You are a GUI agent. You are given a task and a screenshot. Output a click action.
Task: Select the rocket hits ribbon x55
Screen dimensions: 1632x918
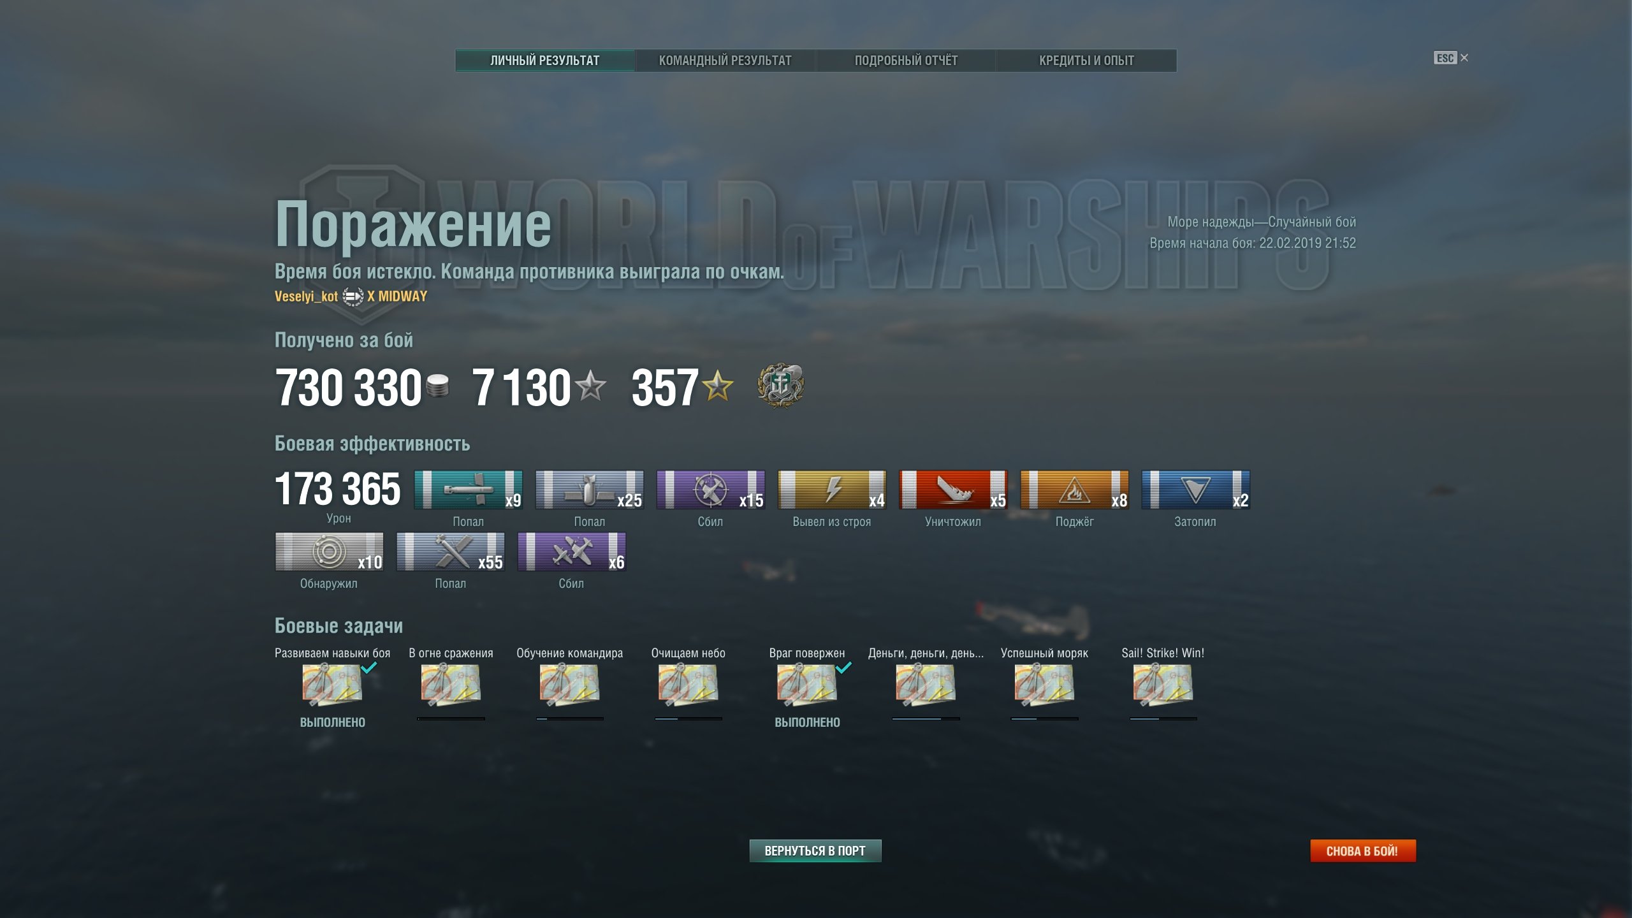[451, 551]
